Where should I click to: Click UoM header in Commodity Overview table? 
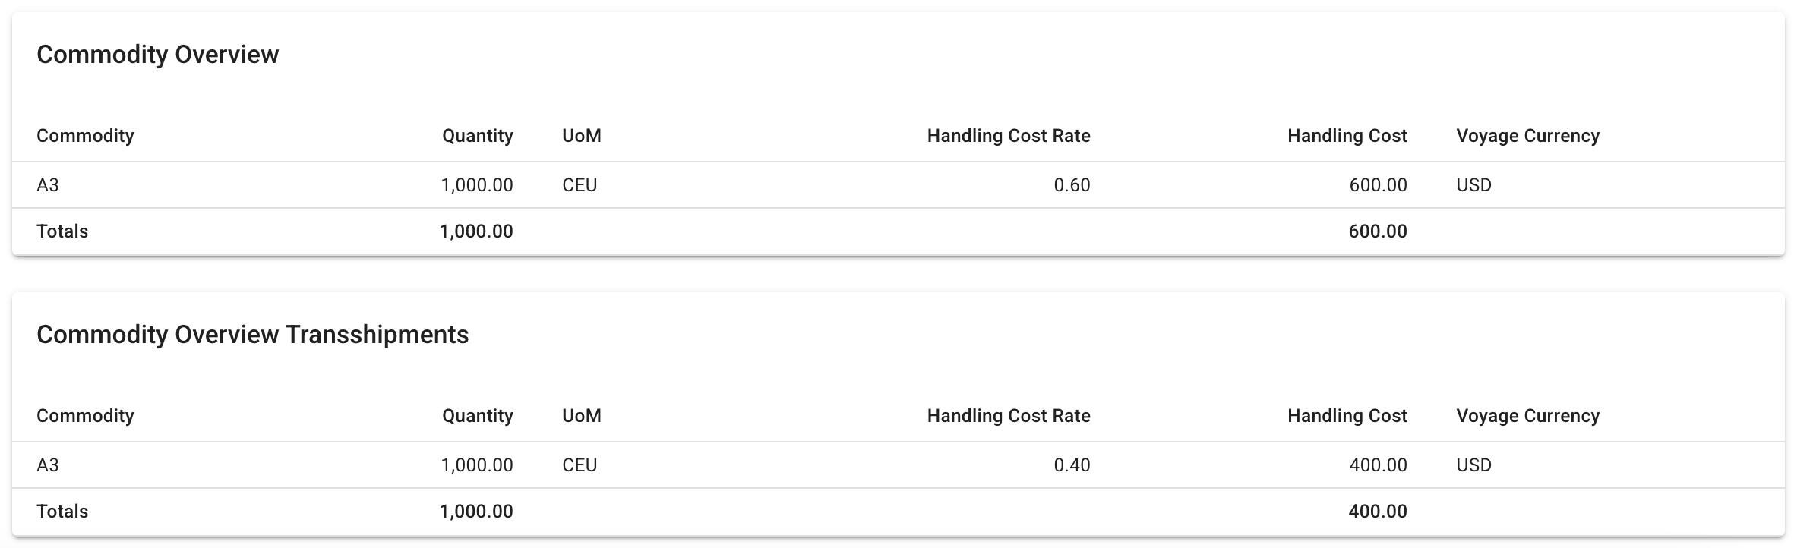click(x=581, y=136)
